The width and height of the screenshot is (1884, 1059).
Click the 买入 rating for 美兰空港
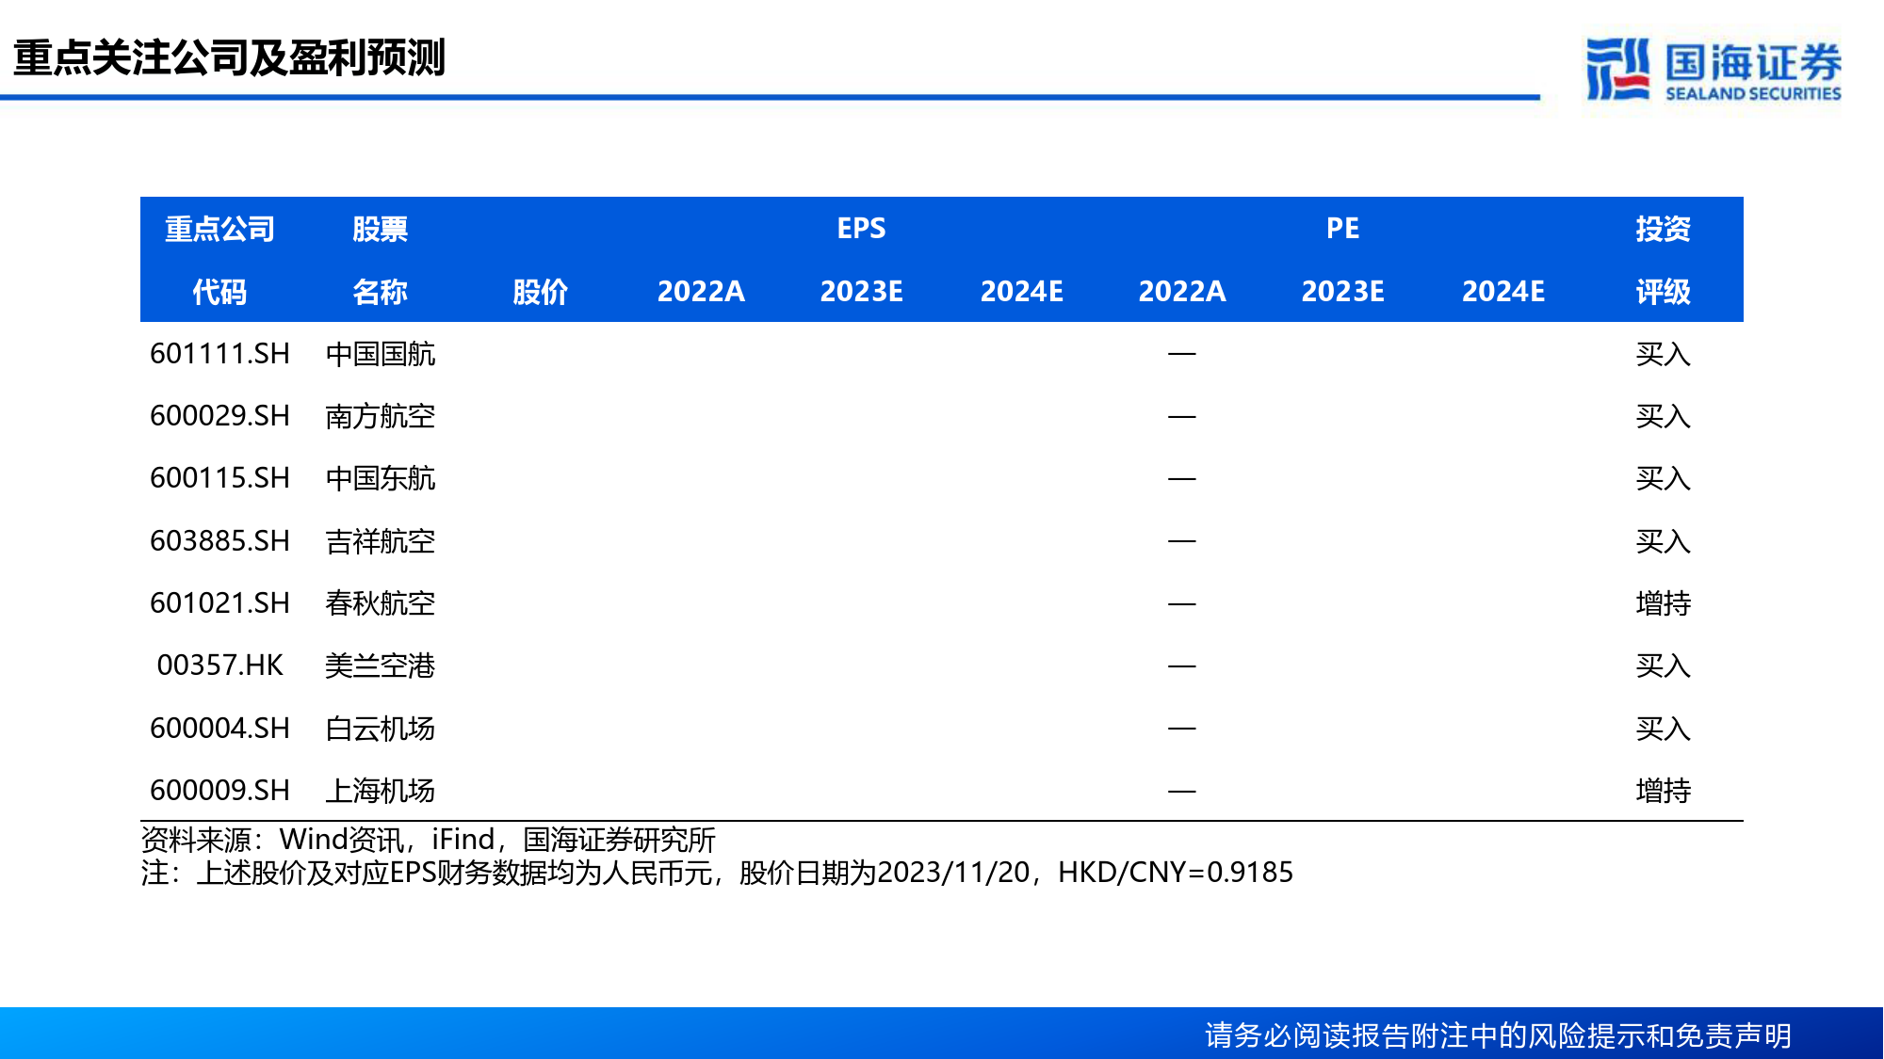pos(1664,666)
